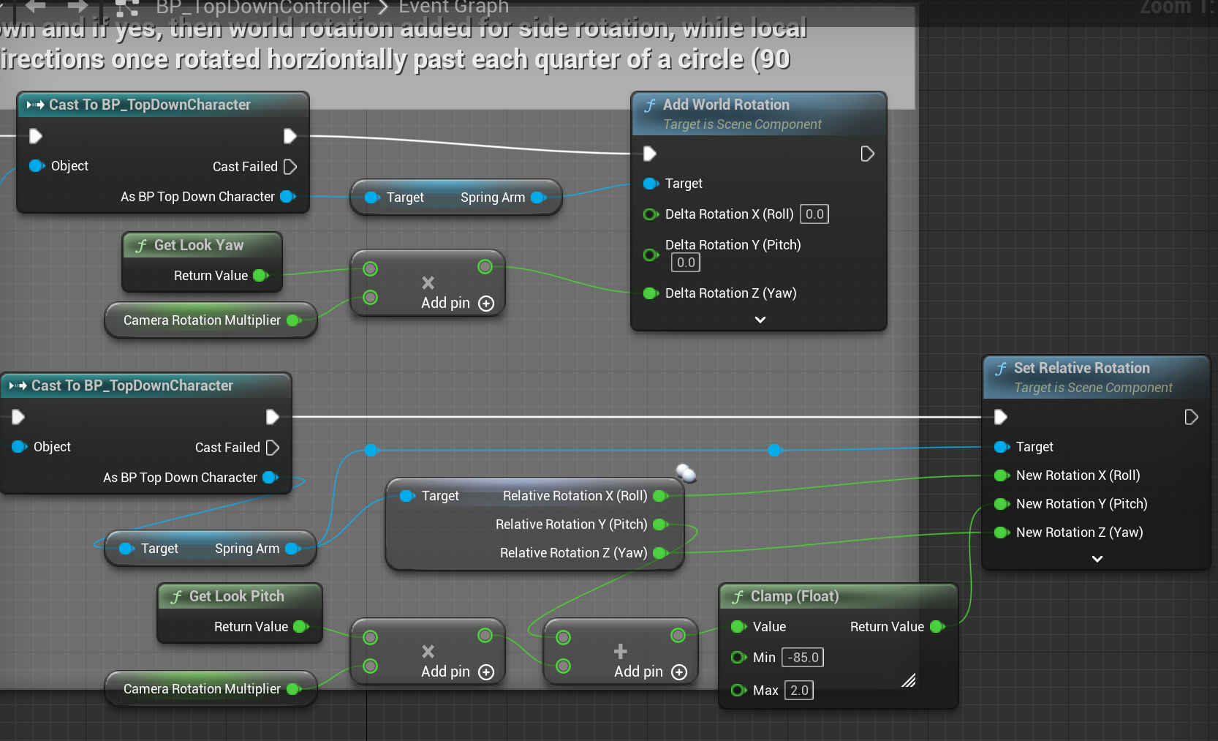Click the upper cast node's As BP Top Down Character pin
1218x741 pixels.
click(288, 197)
